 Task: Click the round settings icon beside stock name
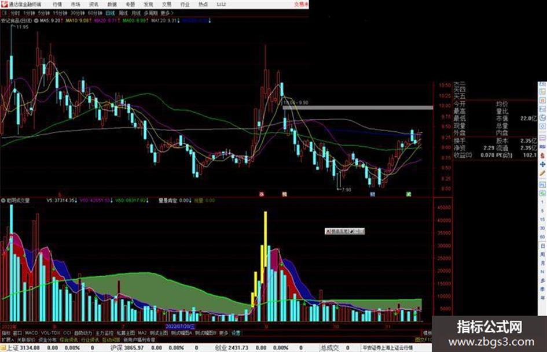[36, 21]
